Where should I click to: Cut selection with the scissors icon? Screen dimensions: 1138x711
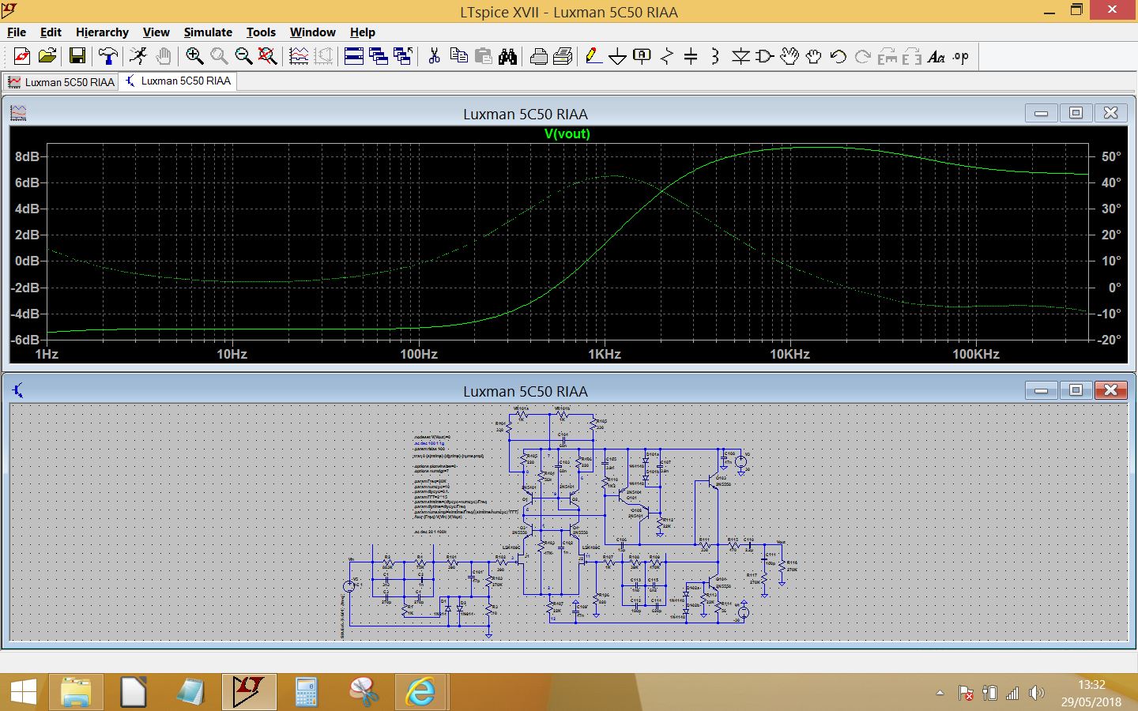tap(434, 56)
